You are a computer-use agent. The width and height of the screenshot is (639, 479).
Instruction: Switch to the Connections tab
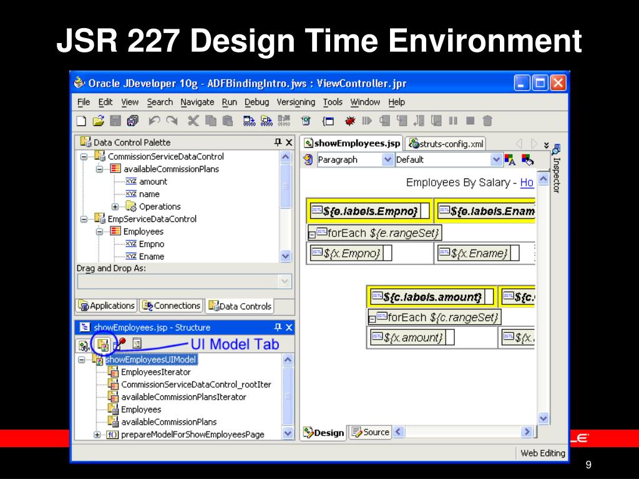172,306
